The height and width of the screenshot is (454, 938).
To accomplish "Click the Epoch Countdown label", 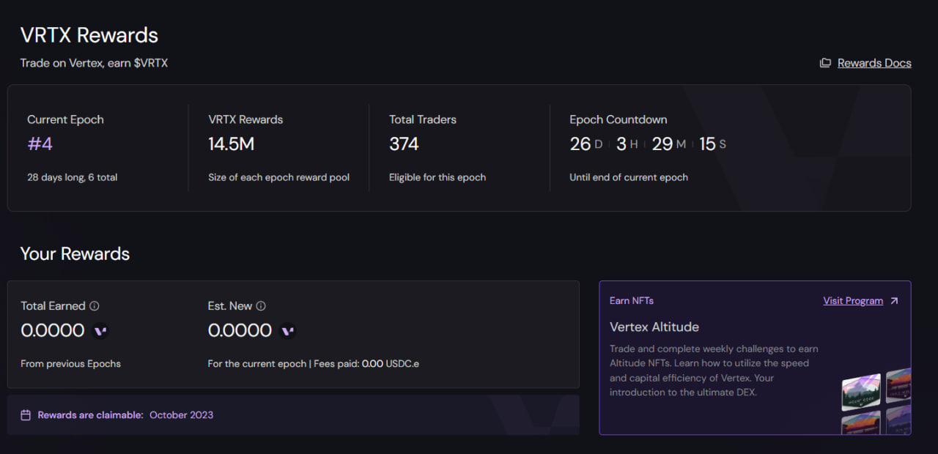I will pos(618,120).
